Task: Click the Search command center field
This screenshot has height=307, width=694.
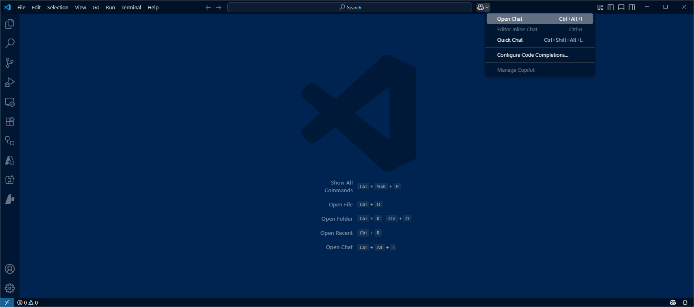Action: click(350, 7)
